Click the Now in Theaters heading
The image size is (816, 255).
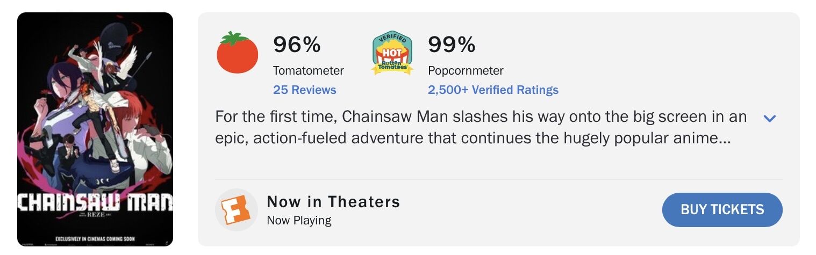333,202
